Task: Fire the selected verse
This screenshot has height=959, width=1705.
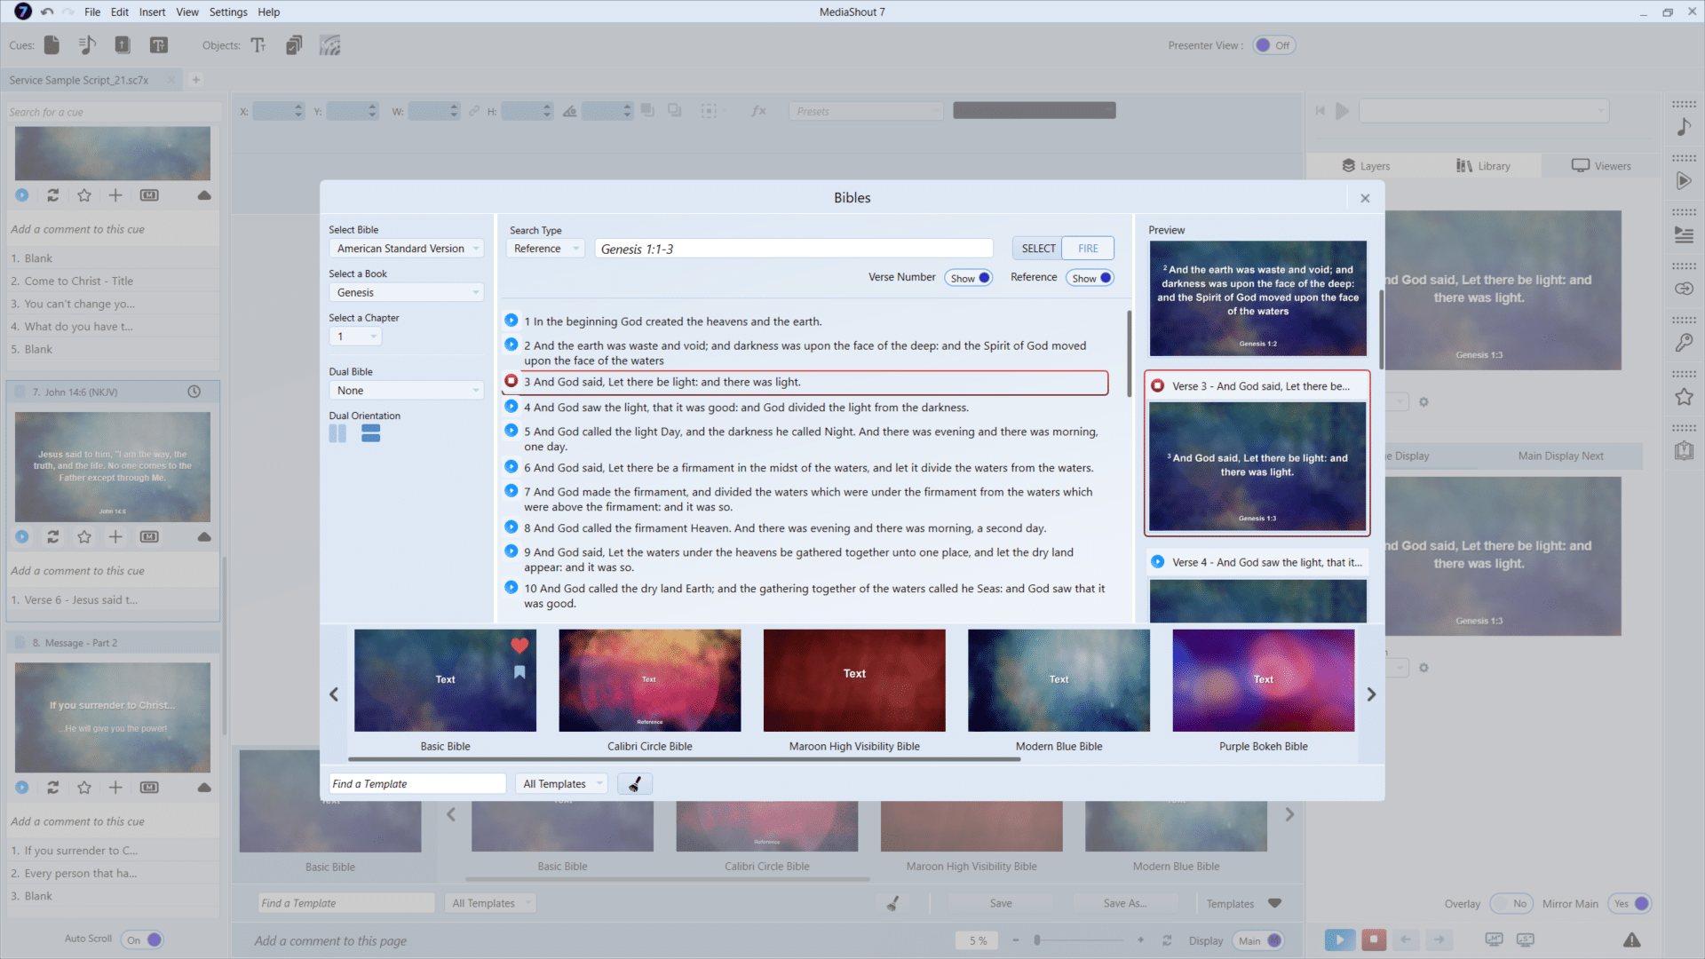Action: point(1087,248)
